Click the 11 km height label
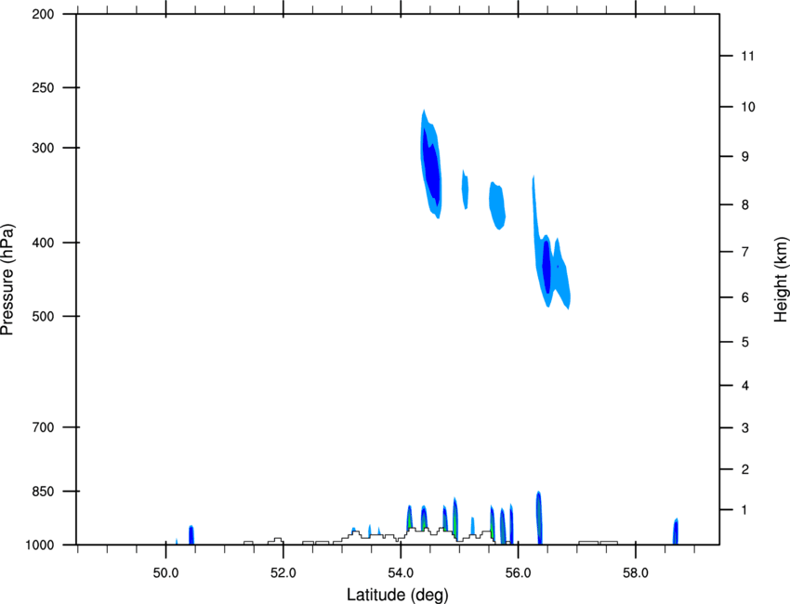 [x=747, y=56]
